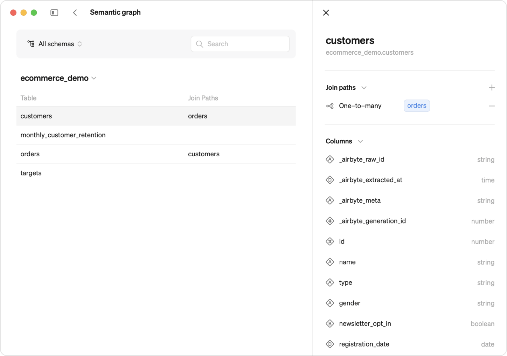Toggle the sidebar panel icon
Image resolution: width=507 pixels, height=356 pixels.
tap(54, 13)
